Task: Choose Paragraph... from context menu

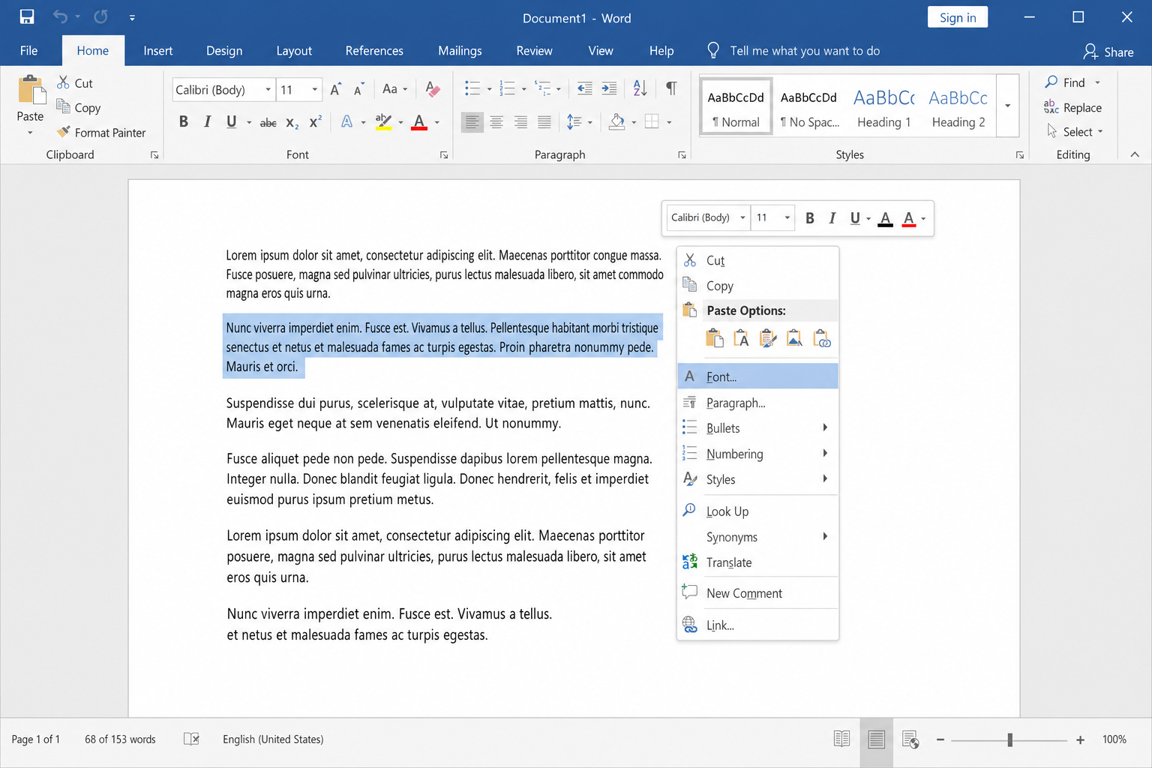Action: click(x=757, y=403)
